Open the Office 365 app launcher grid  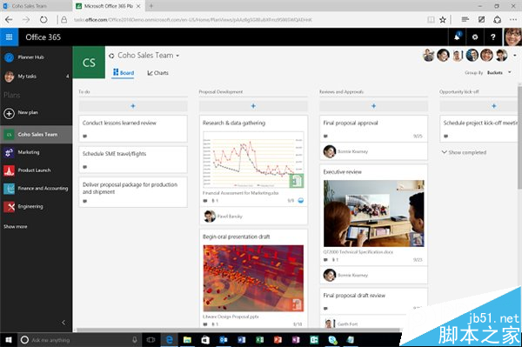coord(9,37)
